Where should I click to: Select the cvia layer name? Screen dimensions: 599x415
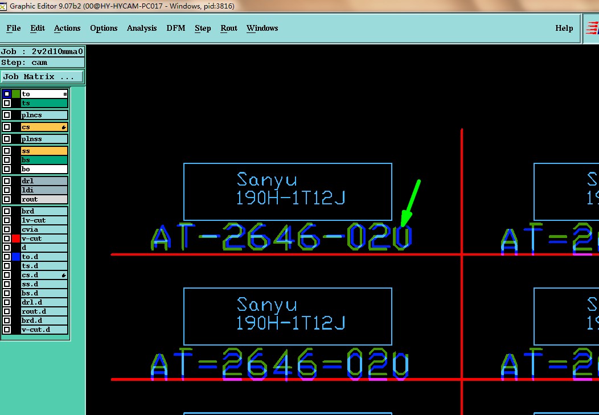pos(44,229)
